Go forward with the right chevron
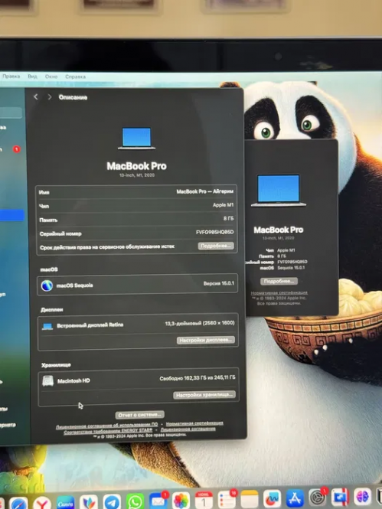This screenshot has width=382, height=509. tap(49, 96)
